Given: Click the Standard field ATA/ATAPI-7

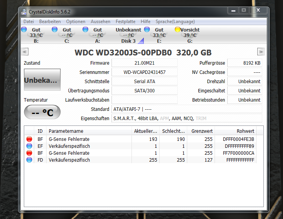Looking at the screenshot, I should (187, 109).
